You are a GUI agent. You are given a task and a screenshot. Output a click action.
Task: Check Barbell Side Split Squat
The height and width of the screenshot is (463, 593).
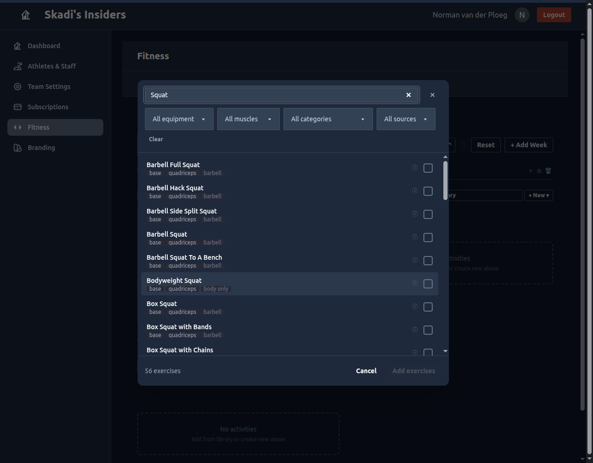(x=428, y=214)
